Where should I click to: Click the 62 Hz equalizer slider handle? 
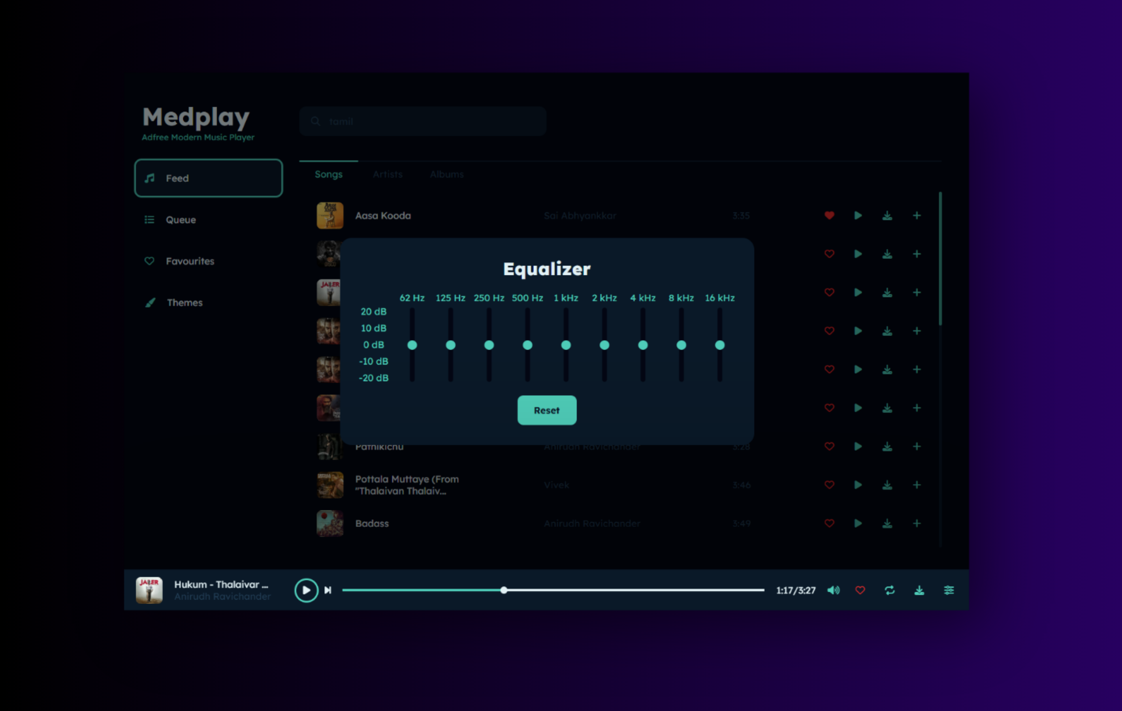[x=412, y=345]
